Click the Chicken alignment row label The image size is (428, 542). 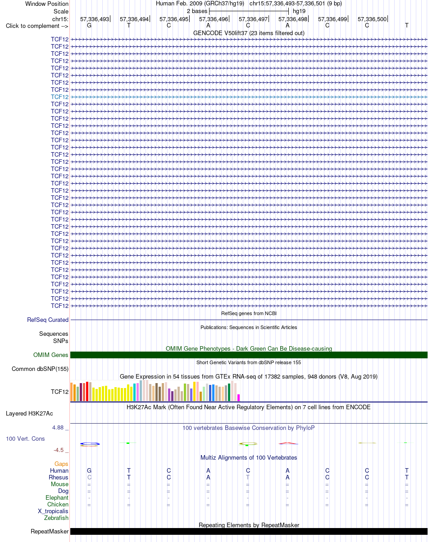pos(58,504)
